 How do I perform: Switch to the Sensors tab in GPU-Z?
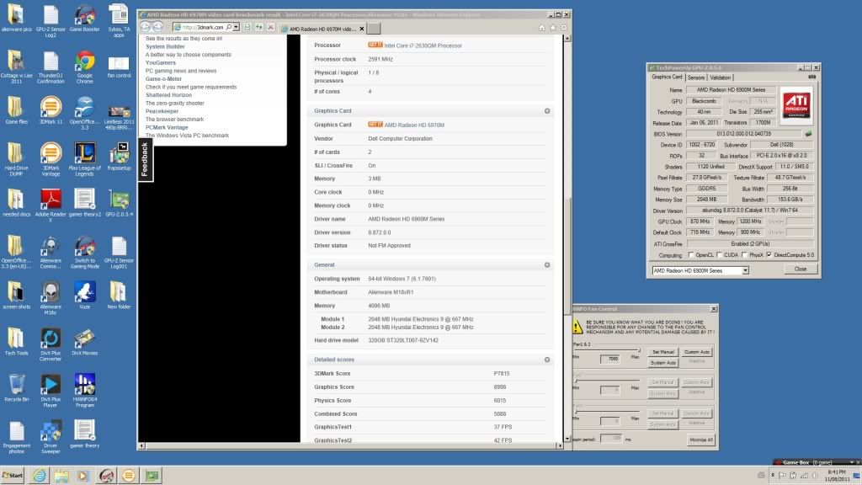(696, 77)
